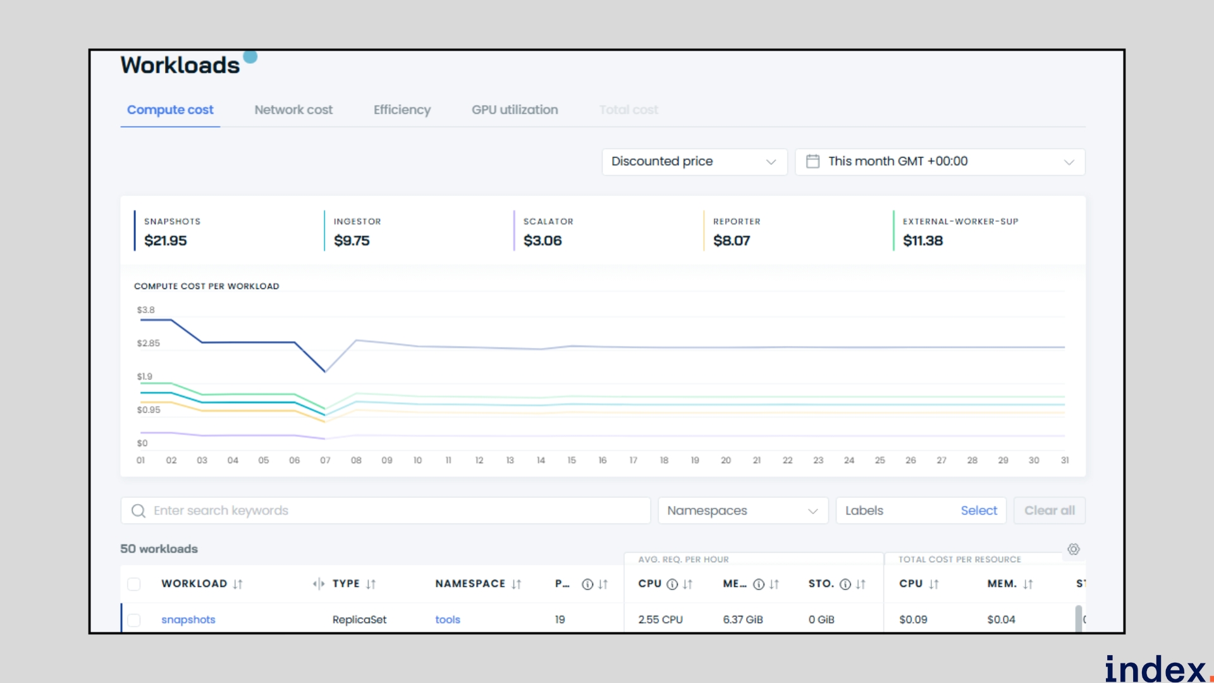The width and height of the screenshot is (1214, 683).
Task: Open the snapshots workload link
Action: 188,620
